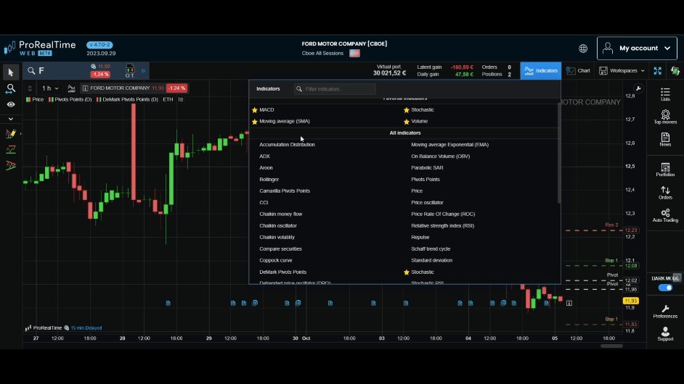The height and width of the screenshot is (384, 684).
Task: Open the 1 h timeframe dropdown
Action: pyautogui.click(x=50, y=88)
